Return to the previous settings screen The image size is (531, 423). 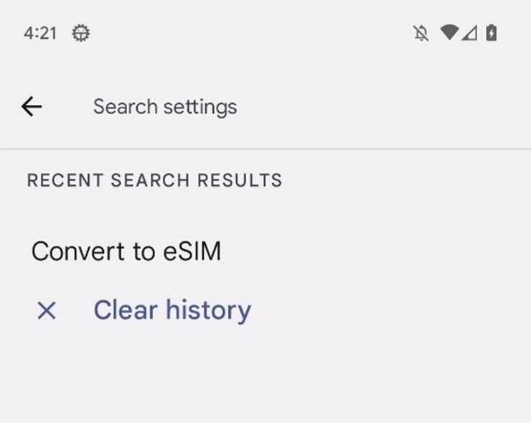(x=32, y=107)
